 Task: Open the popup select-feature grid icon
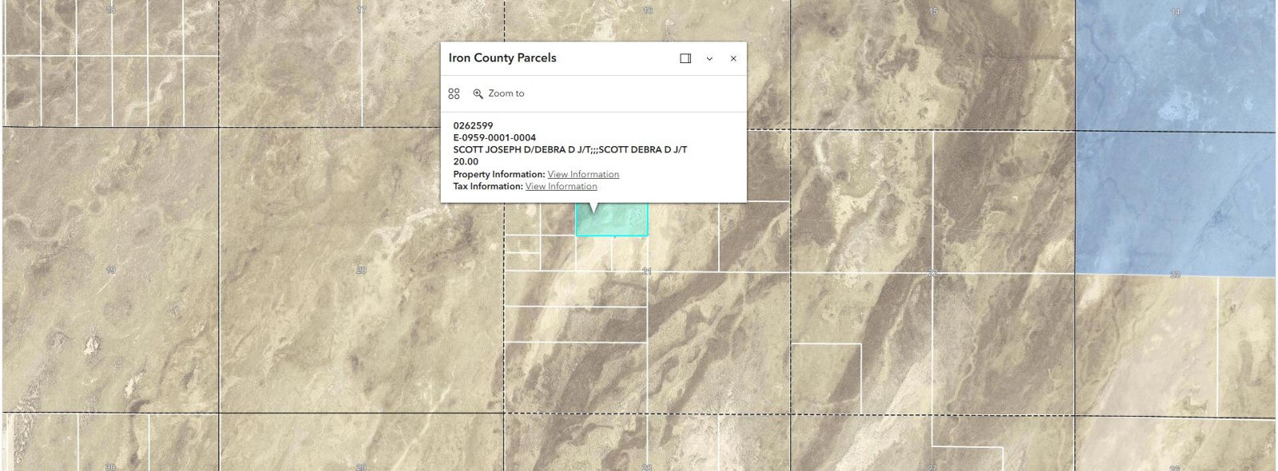click(x=454, y=93)
